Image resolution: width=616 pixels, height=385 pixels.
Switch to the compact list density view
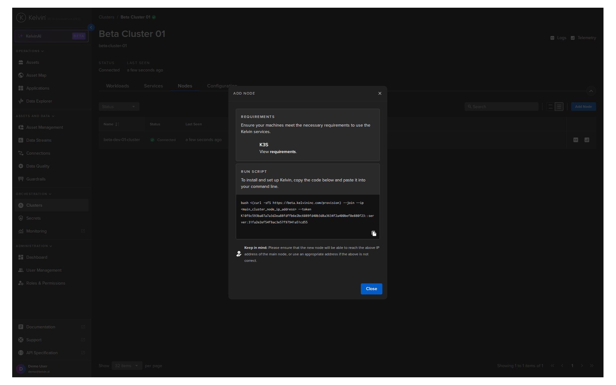[x=559, y=107]
